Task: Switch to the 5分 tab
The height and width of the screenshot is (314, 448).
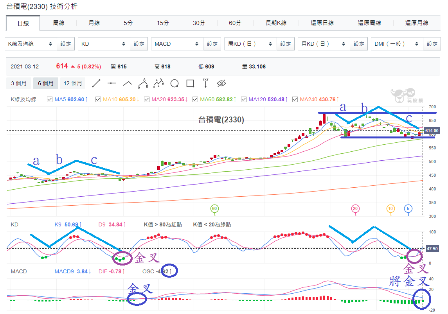Action: click(x=128, y=23)
